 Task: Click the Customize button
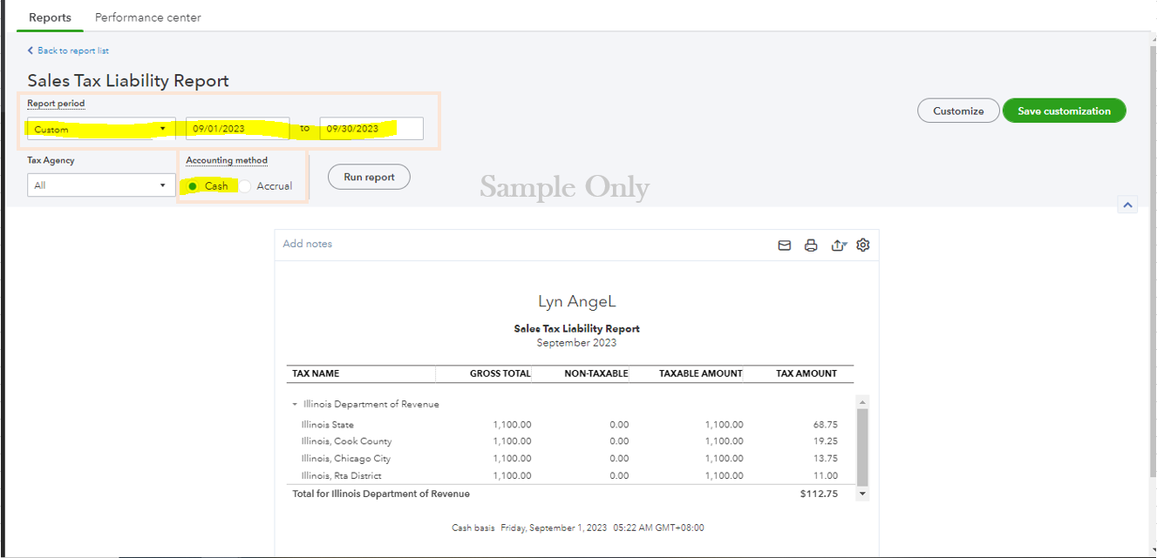coord(958,111)
